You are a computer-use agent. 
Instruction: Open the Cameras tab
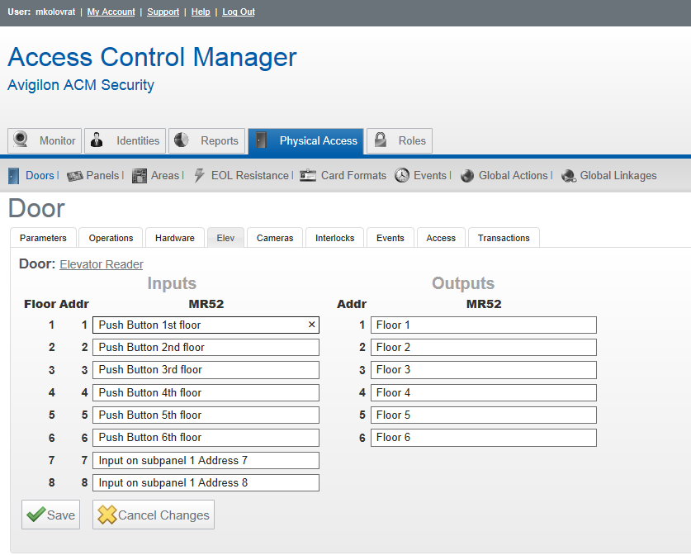pyautogui.click(x=274, y=237)
